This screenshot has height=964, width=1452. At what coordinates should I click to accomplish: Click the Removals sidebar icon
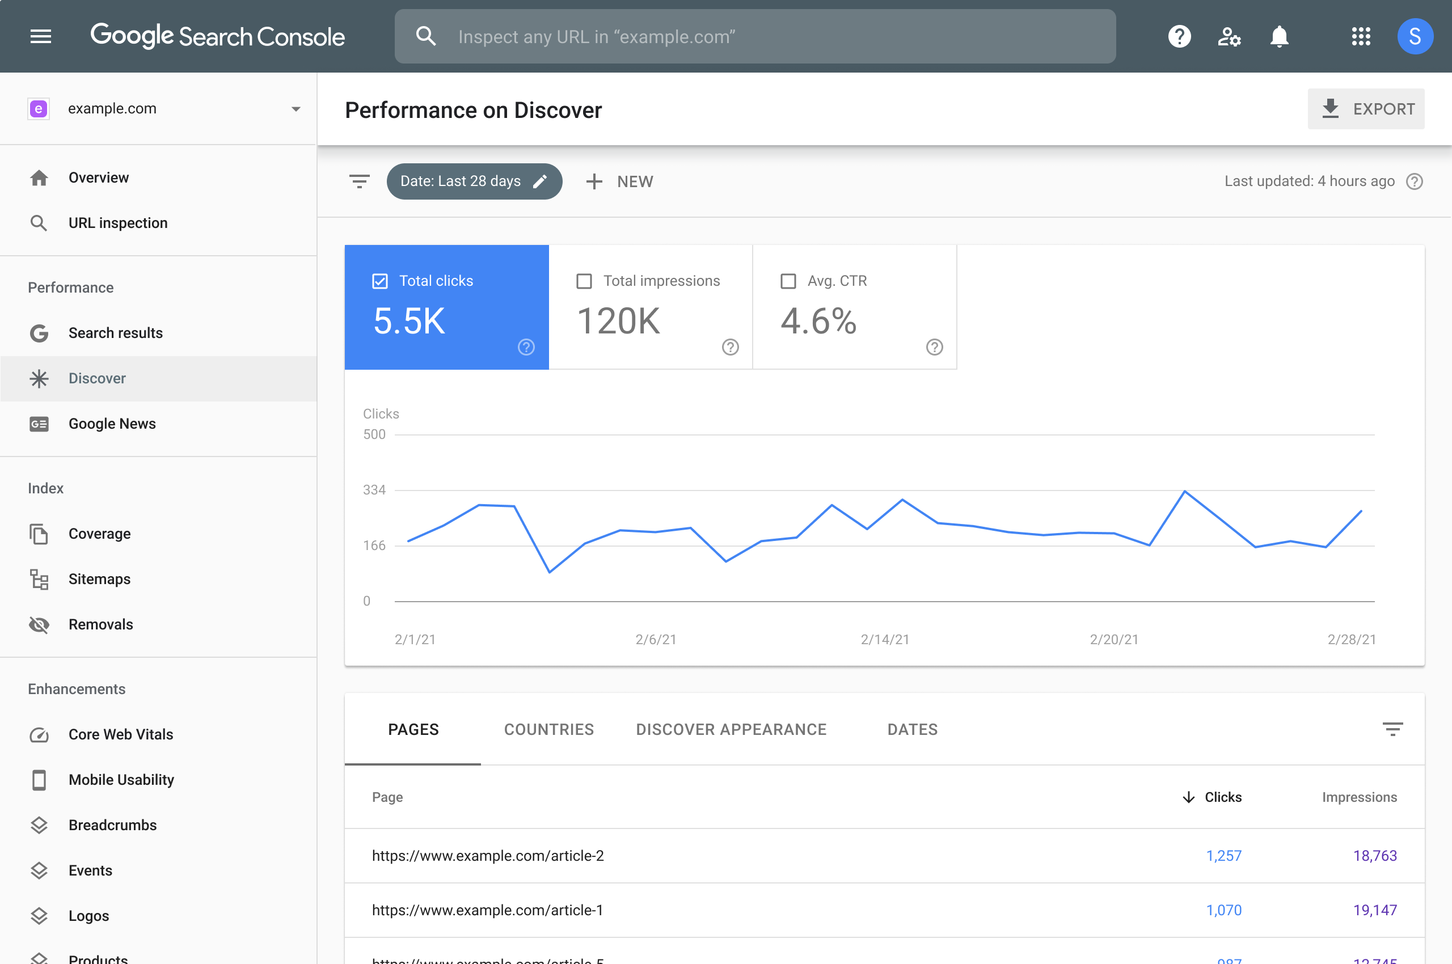[x=37, y=623]
